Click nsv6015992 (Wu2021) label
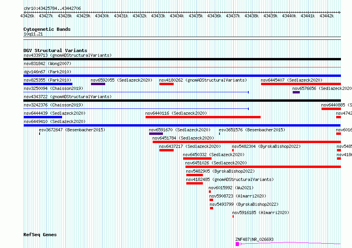Viewport: 352px width, 248px height. tap(231, 188)
